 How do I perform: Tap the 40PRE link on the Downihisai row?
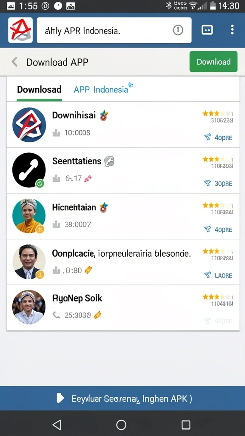tap(218, 138)
